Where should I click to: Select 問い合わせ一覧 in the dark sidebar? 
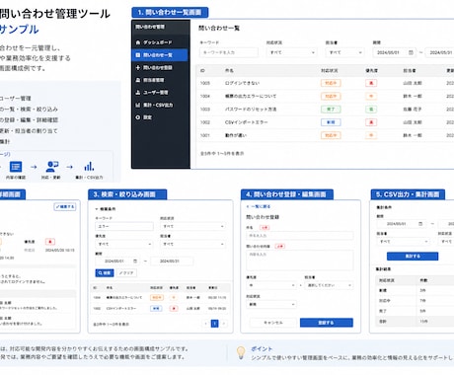click(160, 55)
